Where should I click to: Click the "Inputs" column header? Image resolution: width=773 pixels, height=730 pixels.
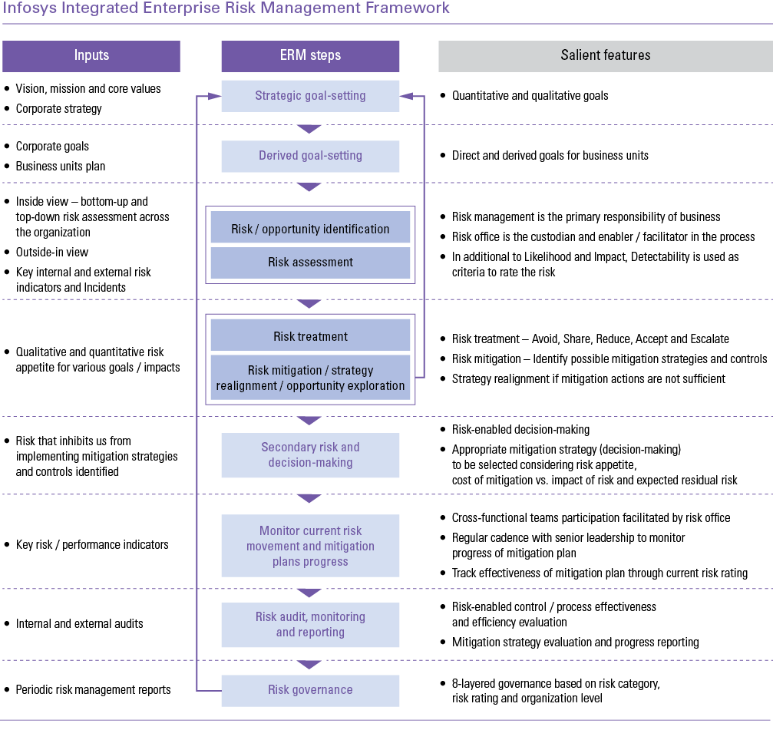coord(91,56)
